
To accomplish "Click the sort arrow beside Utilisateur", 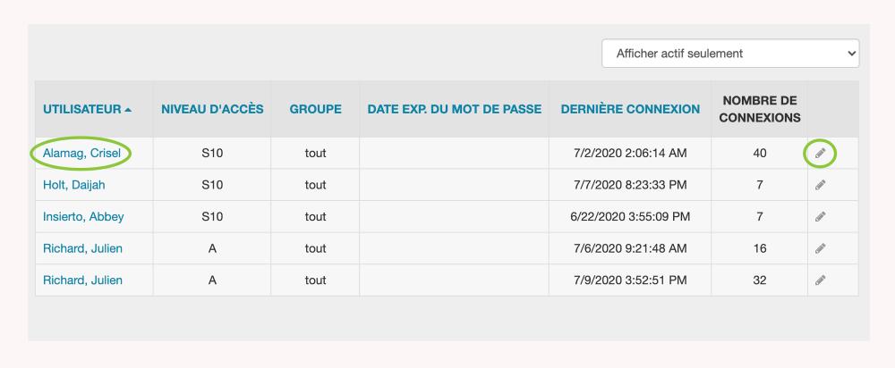I will coord(128,110).
